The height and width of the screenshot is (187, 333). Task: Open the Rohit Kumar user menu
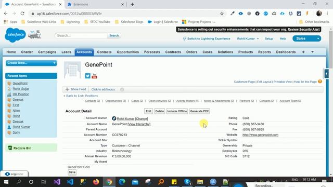tap(248, 38)
